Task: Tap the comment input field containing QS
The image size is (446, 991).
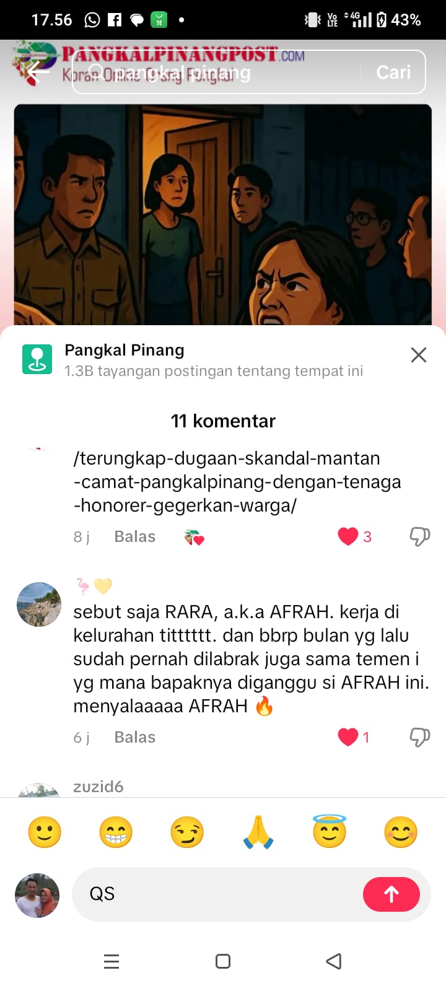Action: tap(217, 894)
